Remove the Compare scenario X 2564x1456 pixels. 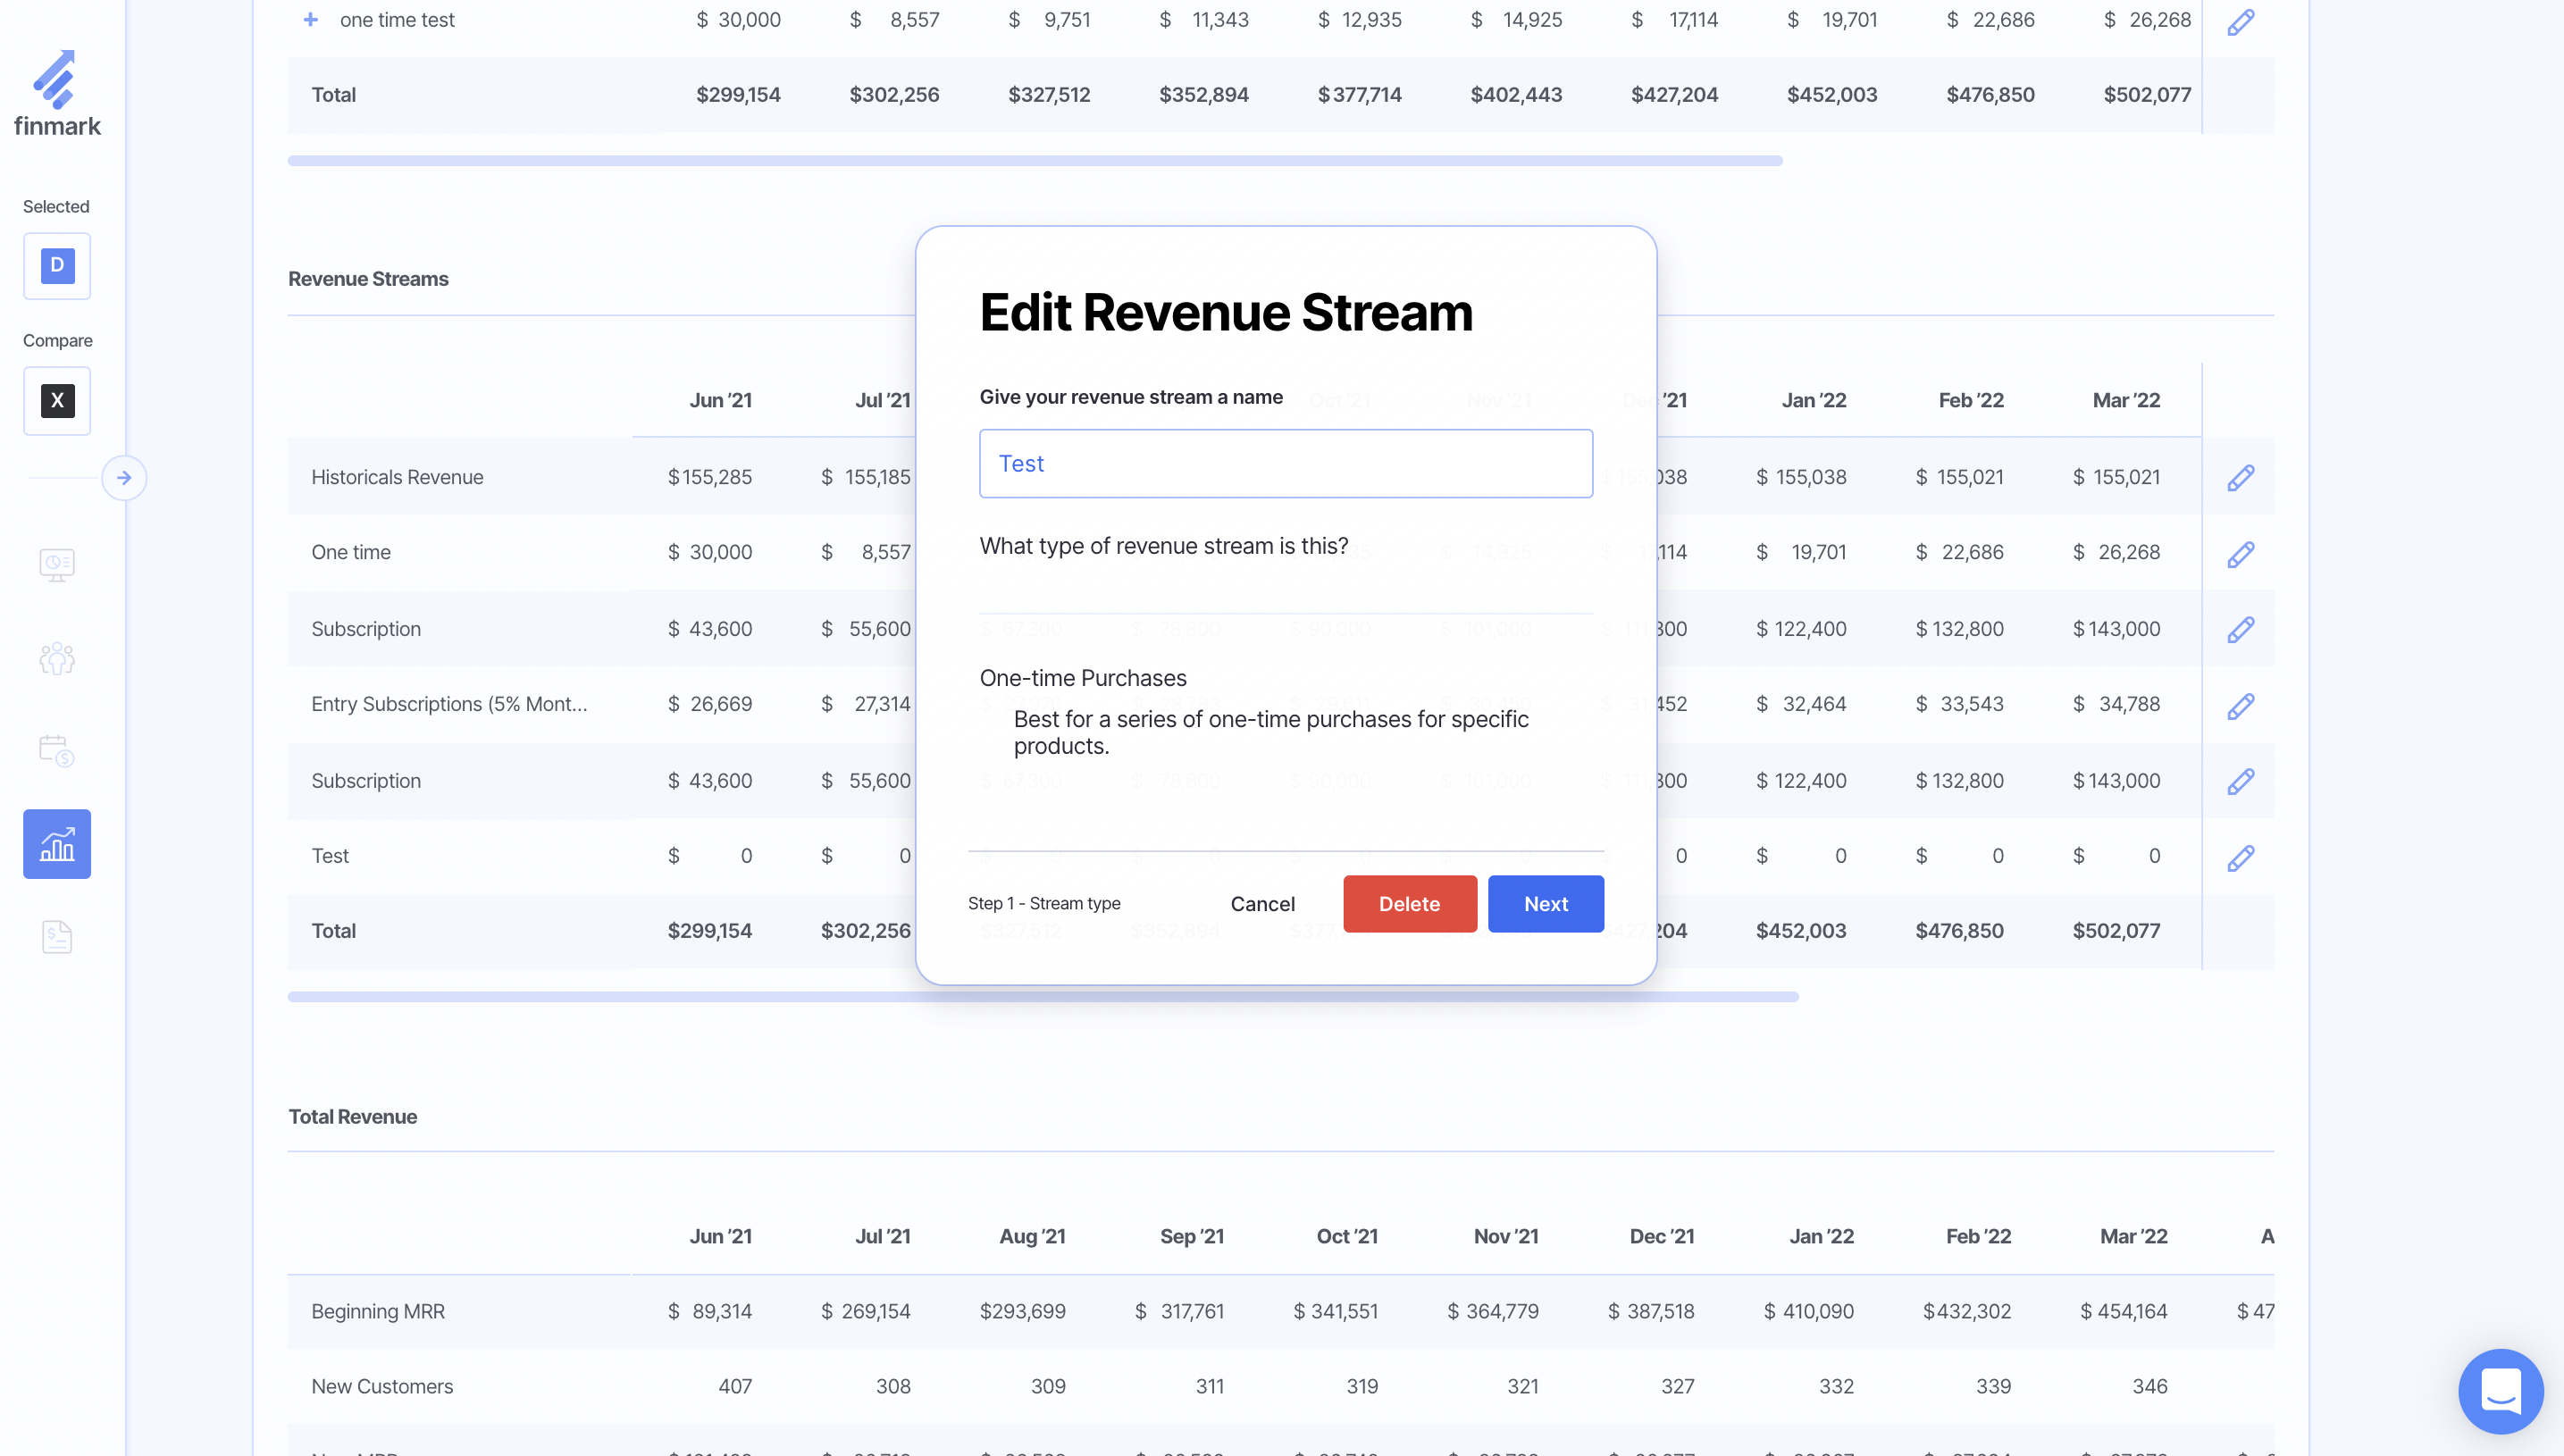[57, 401]
